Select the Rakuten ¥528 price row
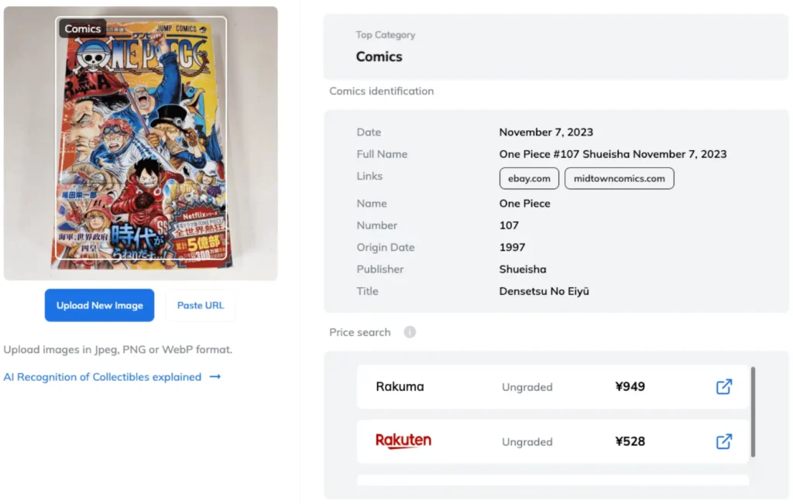 (x=552, y=441)
